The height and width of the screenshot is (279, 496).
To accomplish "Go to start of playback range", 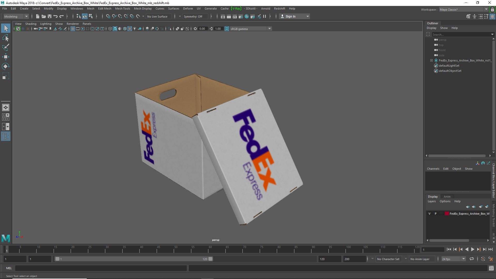I will 449,249.
